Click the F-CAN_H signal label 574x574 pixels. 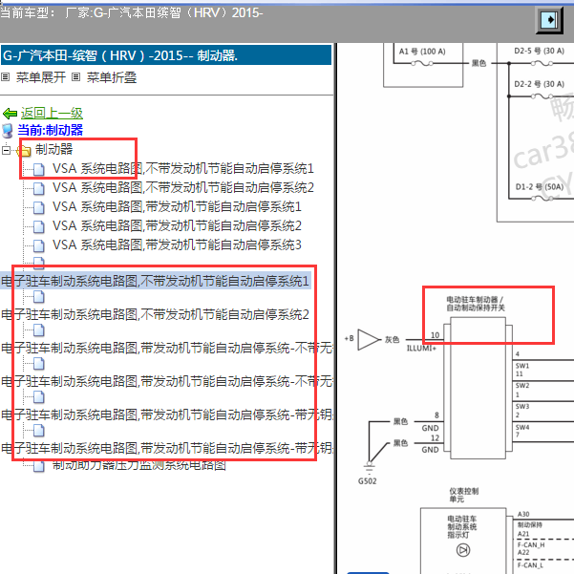531,545
